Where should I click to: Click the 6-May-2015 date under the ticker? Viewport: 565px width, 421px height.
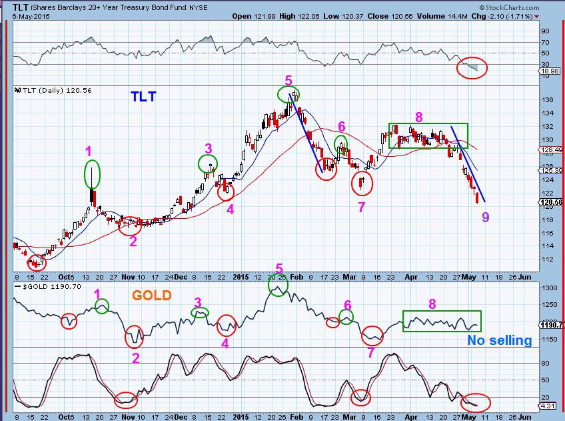(x=31, y=16)
